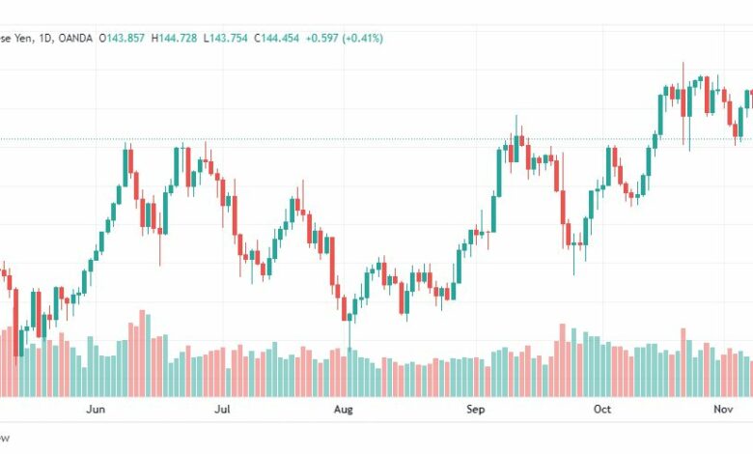Click the close value C144.454
The width and height of the screenshot is (753, 454).
[x=277, y=39]
